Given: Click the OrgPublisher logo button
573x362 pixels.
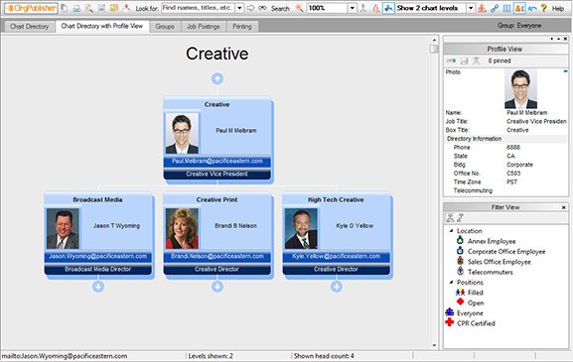Looking at the screenshot, I should [x=32, y=8].
